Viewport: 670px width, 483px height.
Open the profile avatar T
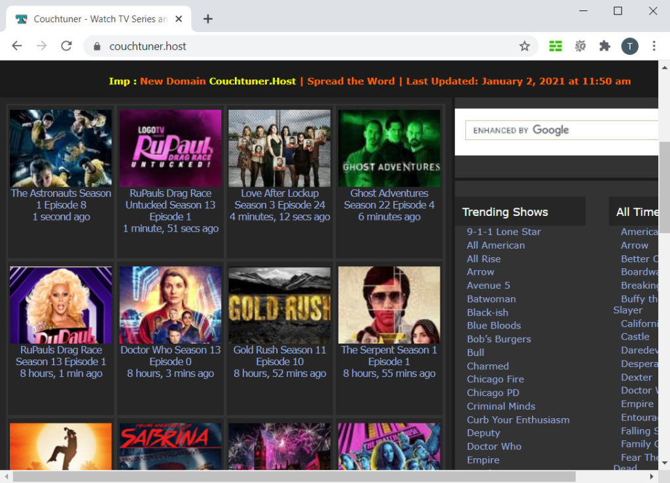click(x=629, y=46)
